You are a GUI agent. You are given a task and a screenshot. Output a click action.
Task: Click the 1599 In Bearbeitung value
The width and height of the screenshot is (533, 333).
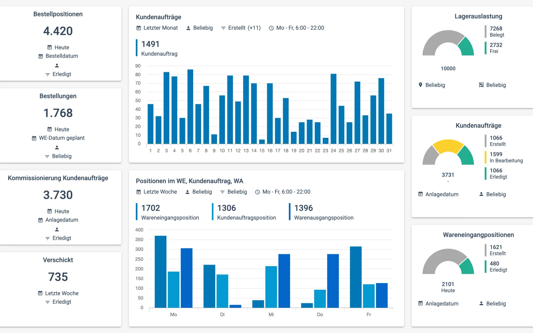coord(496,154)
